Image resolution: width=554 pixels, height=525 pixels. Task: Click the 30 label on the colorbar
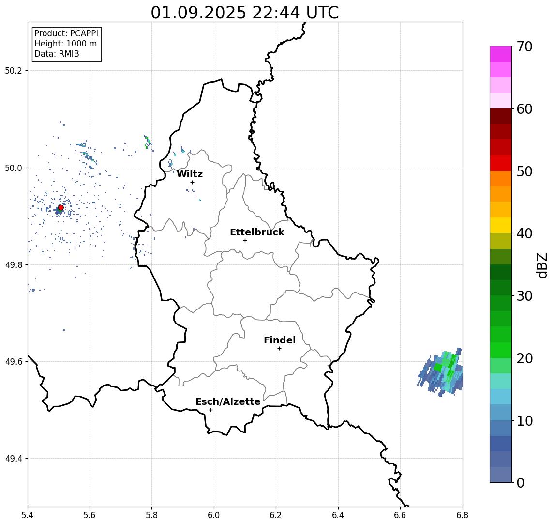(524, 296)
